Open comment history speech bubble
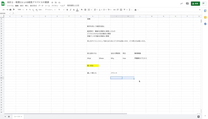 (x=187, y=4)
